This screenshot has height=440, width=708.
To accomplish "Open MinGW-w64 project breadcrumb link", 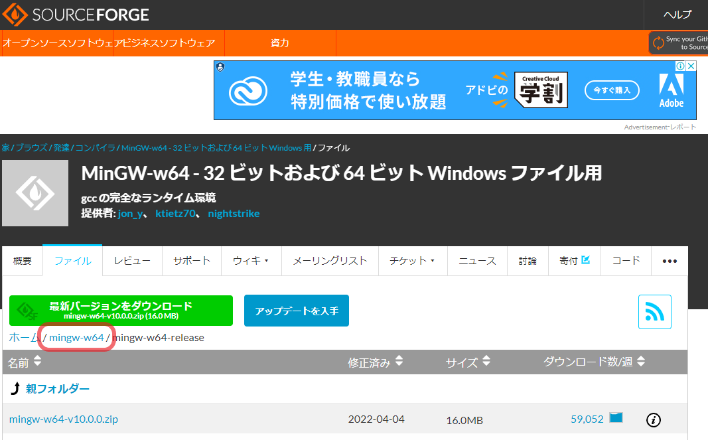I will point(216,148).
